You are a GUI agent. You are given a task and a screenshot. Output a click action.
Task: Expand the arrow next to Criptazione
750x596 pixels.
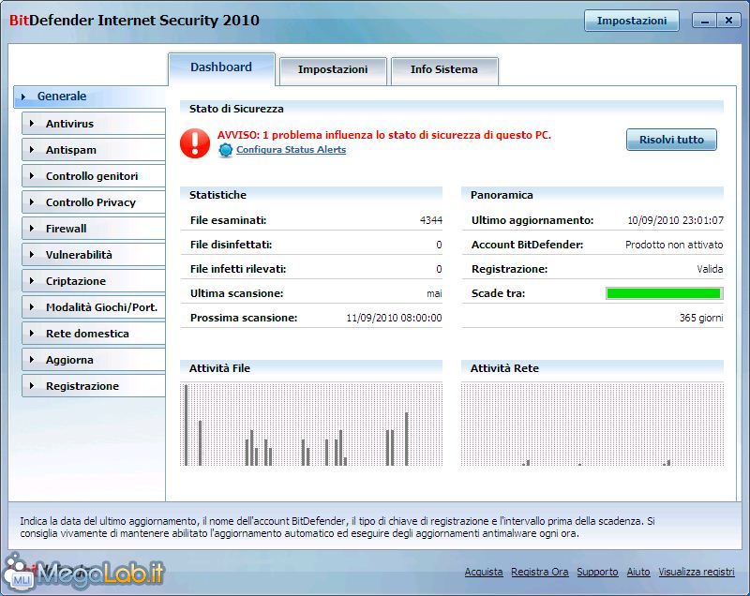click(32, 281)
